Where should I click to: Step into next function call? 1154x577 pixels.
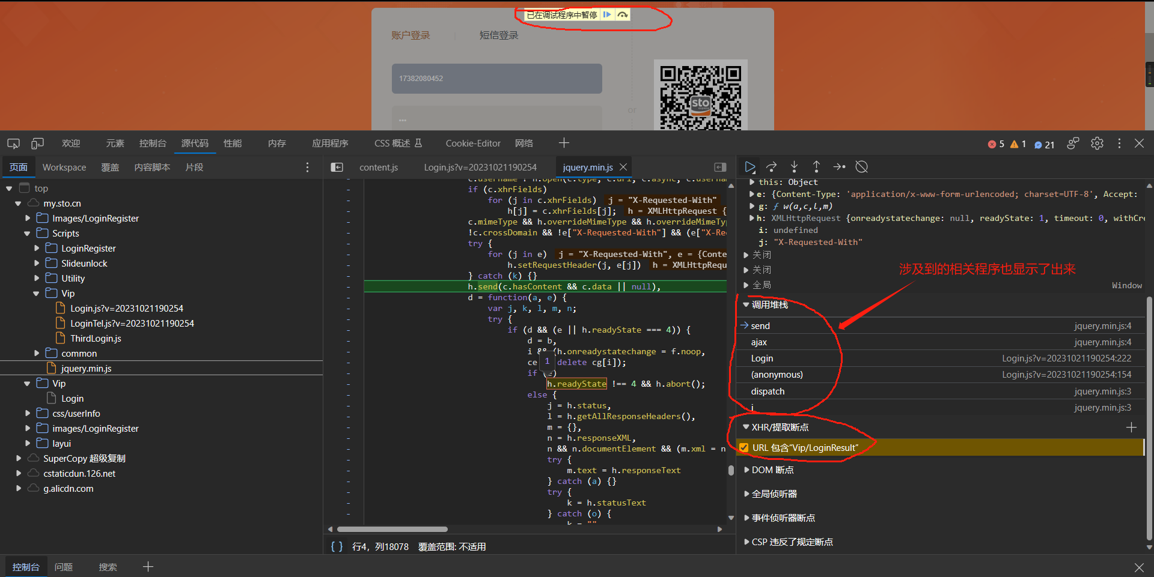(794, 167)
